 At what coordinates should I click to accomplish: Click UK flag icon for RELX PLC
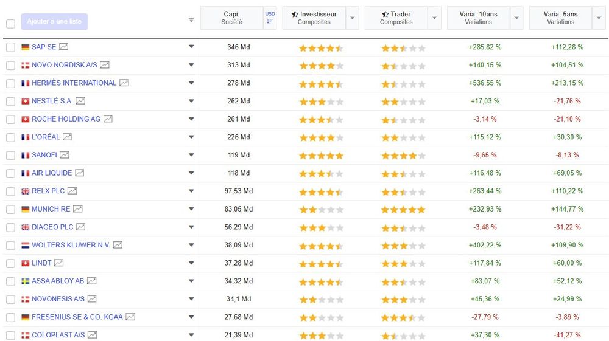coord(25,191)
